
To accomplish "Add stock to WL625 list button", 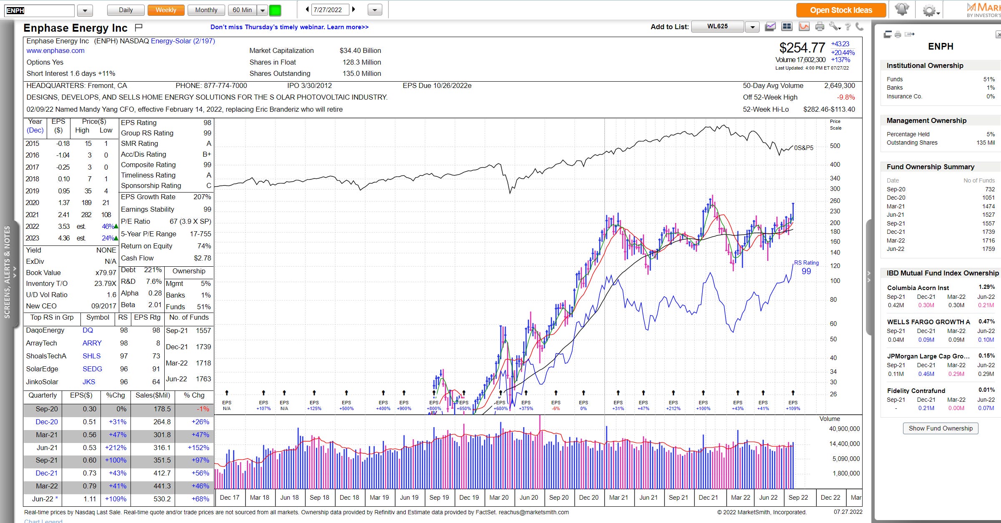I will (x=718, y=27).
